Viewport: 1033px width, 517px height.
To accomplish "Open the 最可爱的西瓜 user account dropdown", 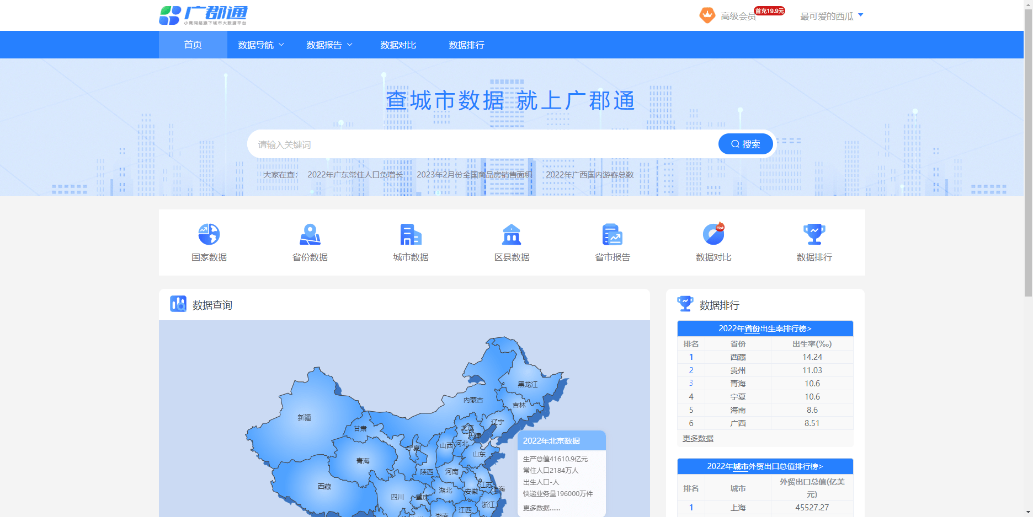I will tap(831, 17).
